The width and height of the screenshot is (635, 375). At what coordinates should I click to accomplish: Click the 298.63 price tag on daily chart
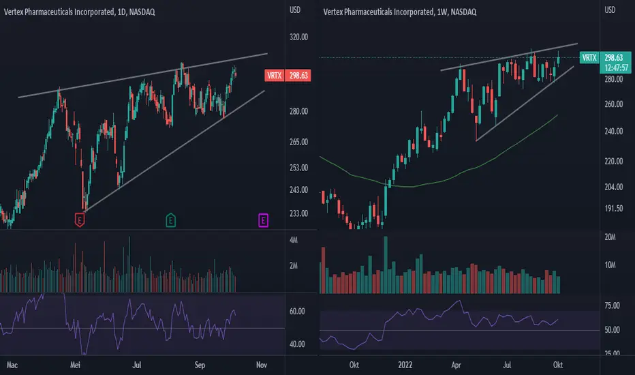298,76
